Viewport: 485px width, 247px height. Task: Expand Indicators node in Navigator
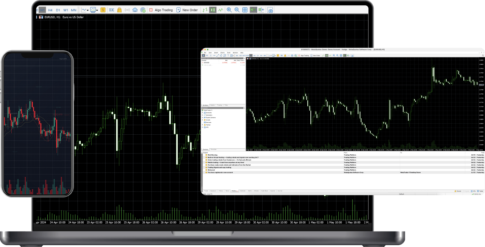203,115
